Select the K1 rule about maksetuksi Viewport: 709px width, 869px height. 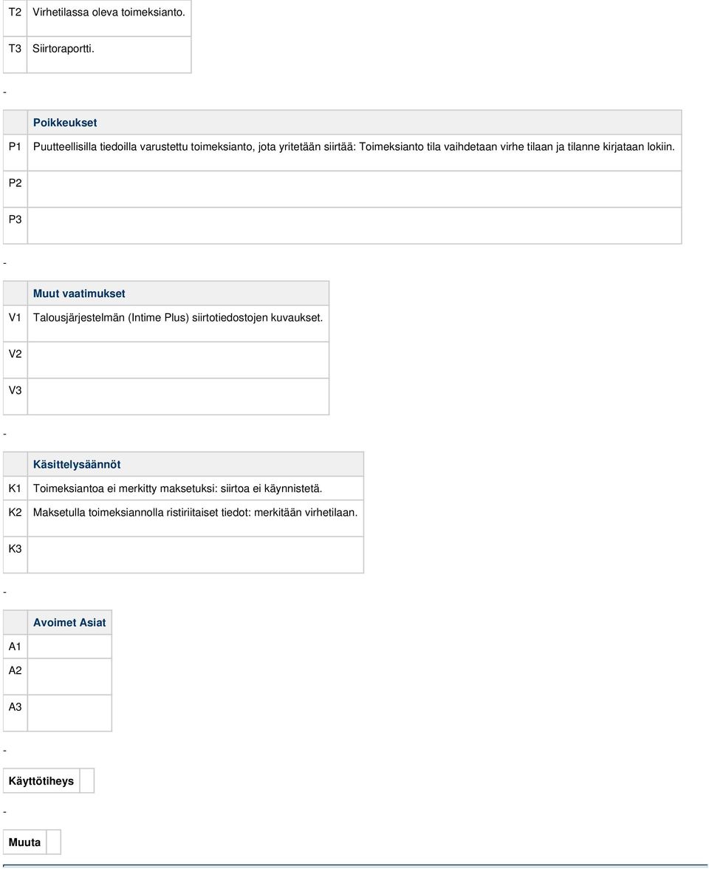pyautogui.click(x=178, y=488)
